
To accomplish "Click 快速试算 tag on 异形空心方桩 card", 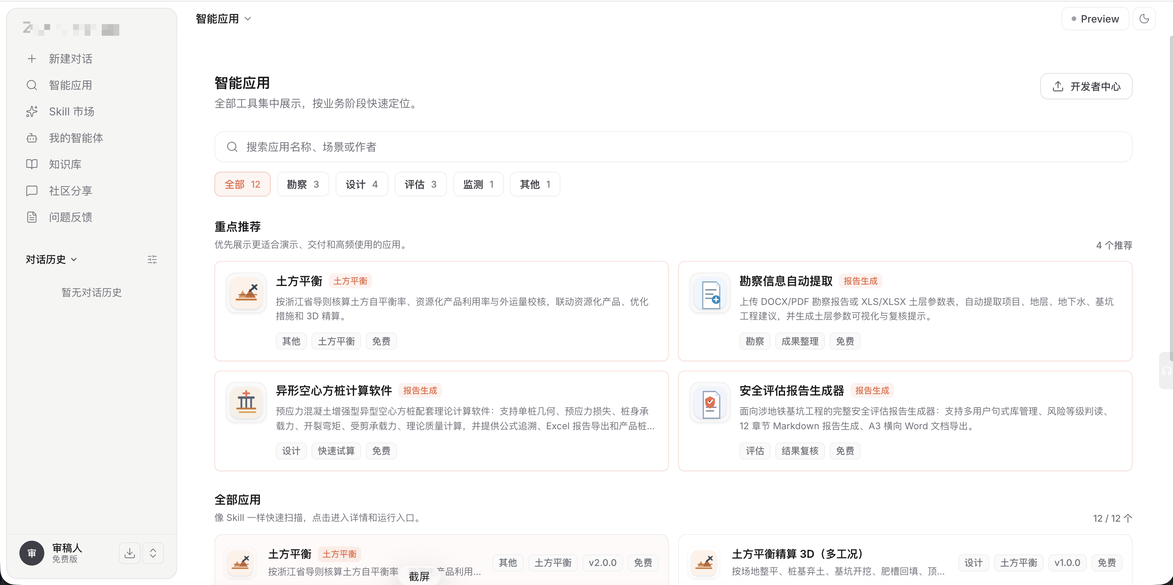I will 336,451.
